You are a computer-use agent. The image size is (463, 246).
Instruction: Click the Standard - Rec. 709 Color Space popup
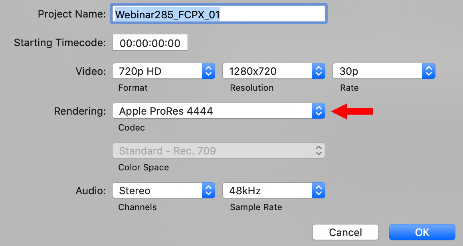click(x=219, y=150)
